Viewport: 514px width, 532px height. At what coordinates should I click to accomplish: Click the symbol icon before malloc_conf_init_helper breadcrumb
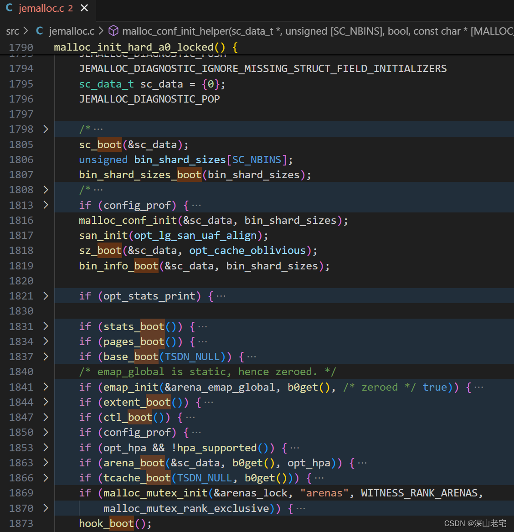point(113,31)
